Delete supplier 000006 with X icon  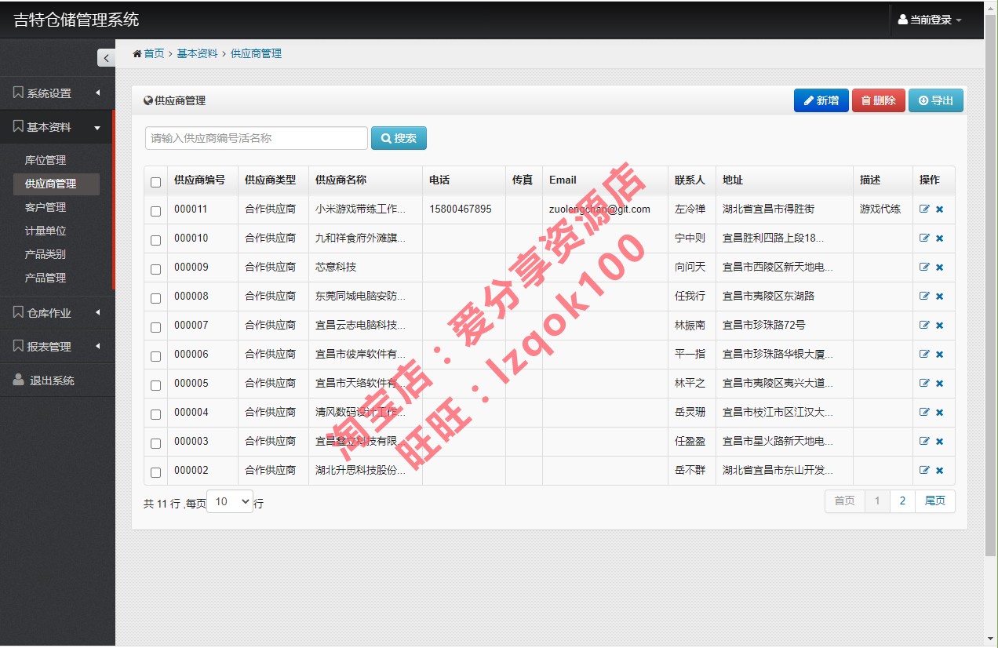[939, 355]
